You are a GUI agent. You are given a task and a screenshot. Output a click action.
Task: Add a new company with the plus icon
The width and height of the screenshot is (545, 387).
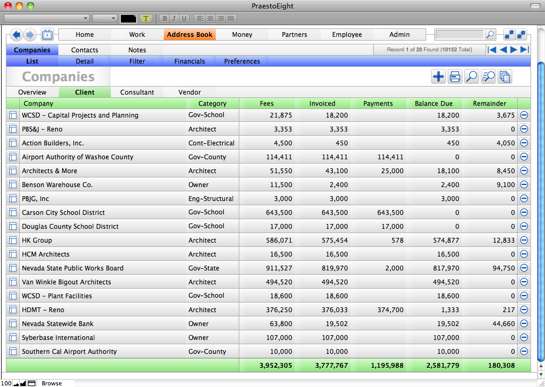[x=438, y=76]
